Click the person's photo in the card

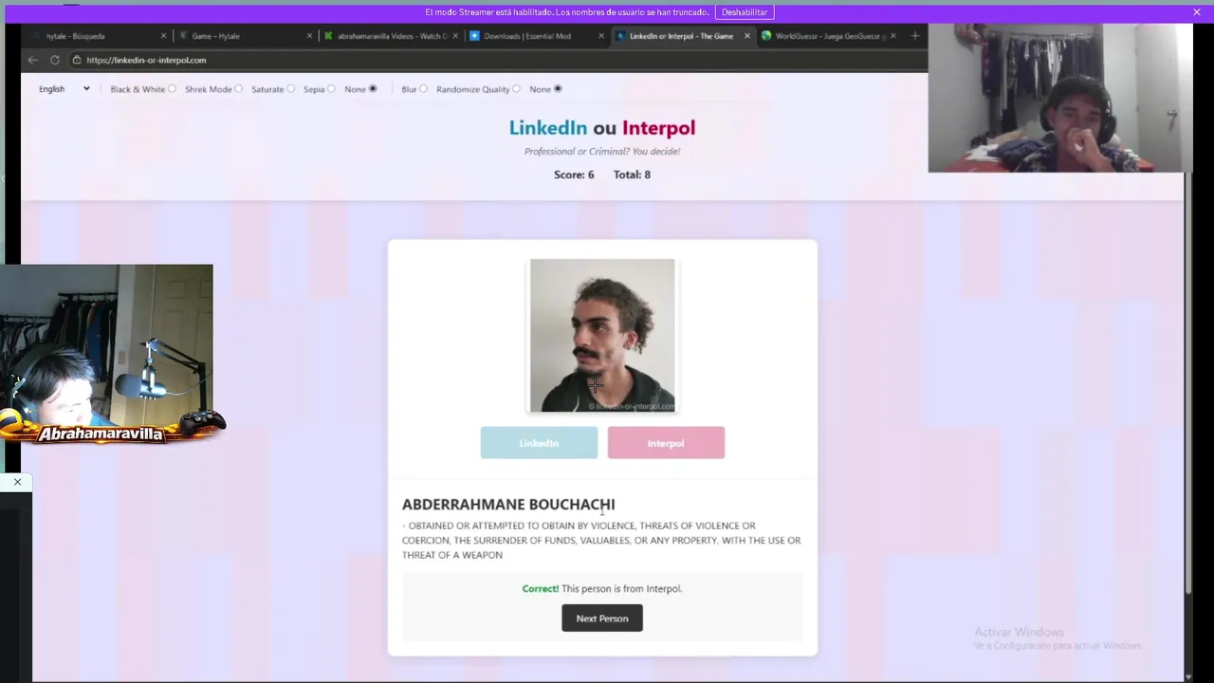tap(602, 336)
